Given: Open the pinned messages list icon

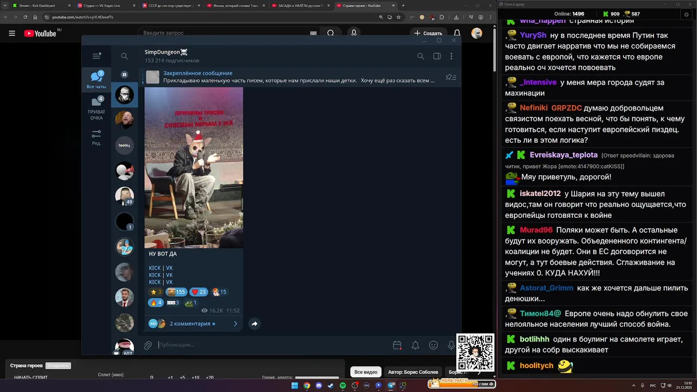Looking at the screenshot, I should point(451,77).
